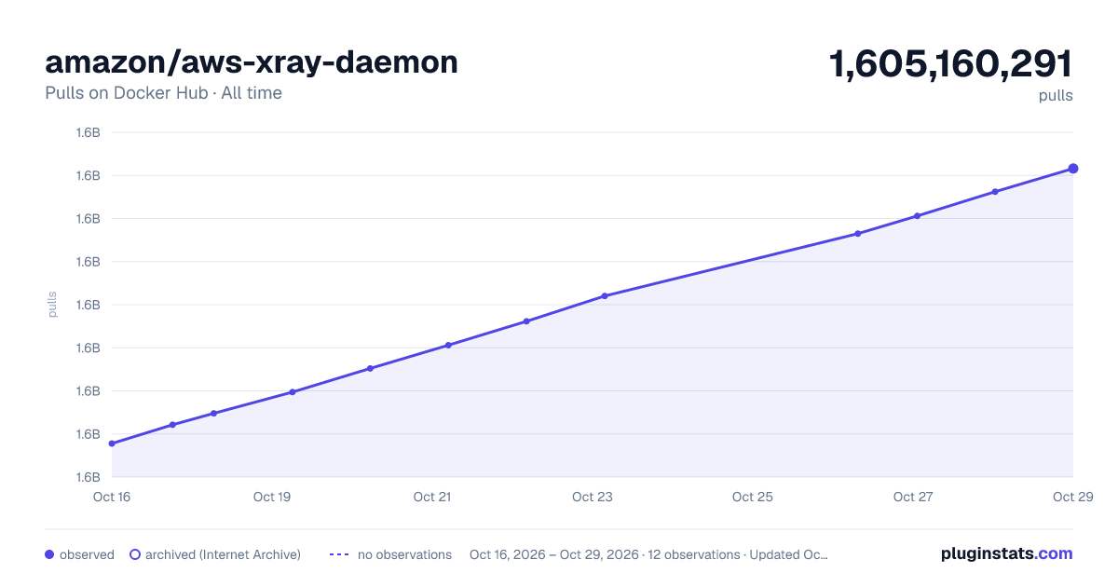The height and width of the screenshot is (587, 1118).
Task: Select the data point above Oct 21
Action: pos(448,346)
